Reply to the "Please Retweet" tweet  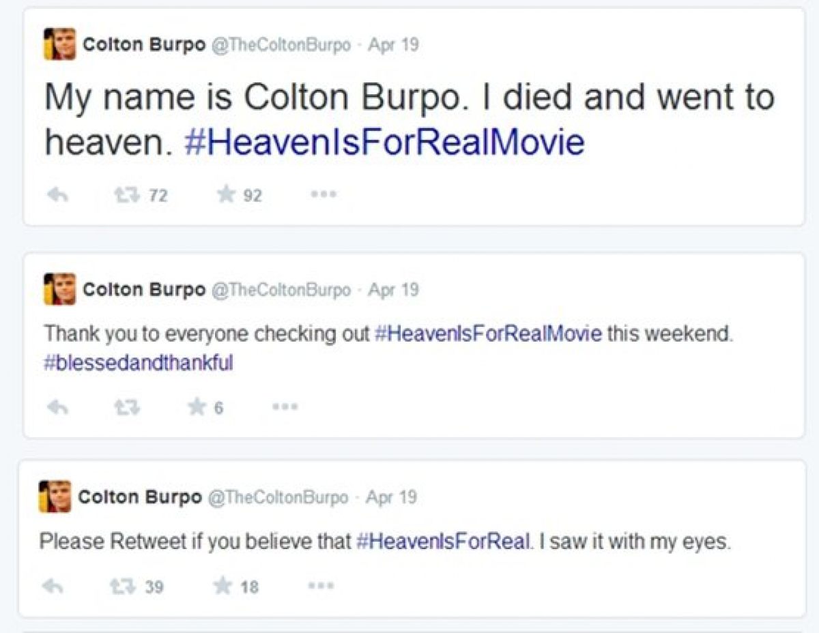pos(53,586)
